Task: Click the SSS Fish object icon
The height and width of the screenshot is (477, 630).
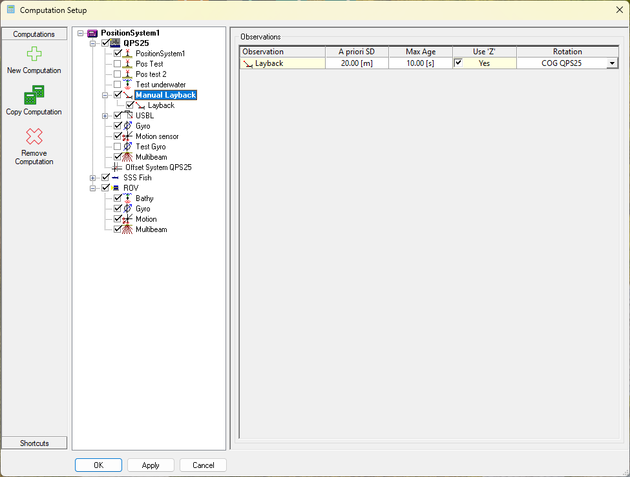Action: pyautogui.click(x=116, y=178)
